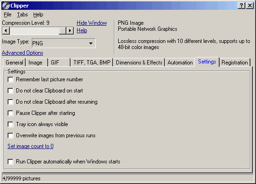The width and height of the screenshot is (256, 184).
Task: Select the Settings tab
Action: tap(207, 62)
